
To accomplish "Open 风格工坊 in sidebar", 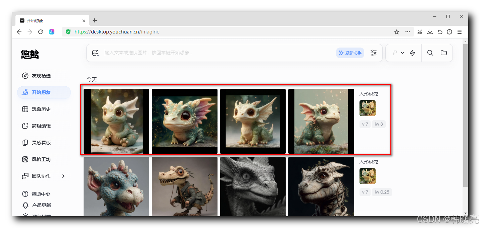I will point(44,159).
